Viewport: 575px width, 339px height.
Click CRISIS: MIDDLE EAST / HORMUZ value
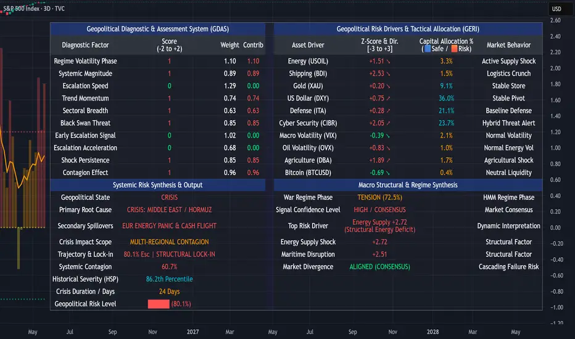click(x=169, y=210)
